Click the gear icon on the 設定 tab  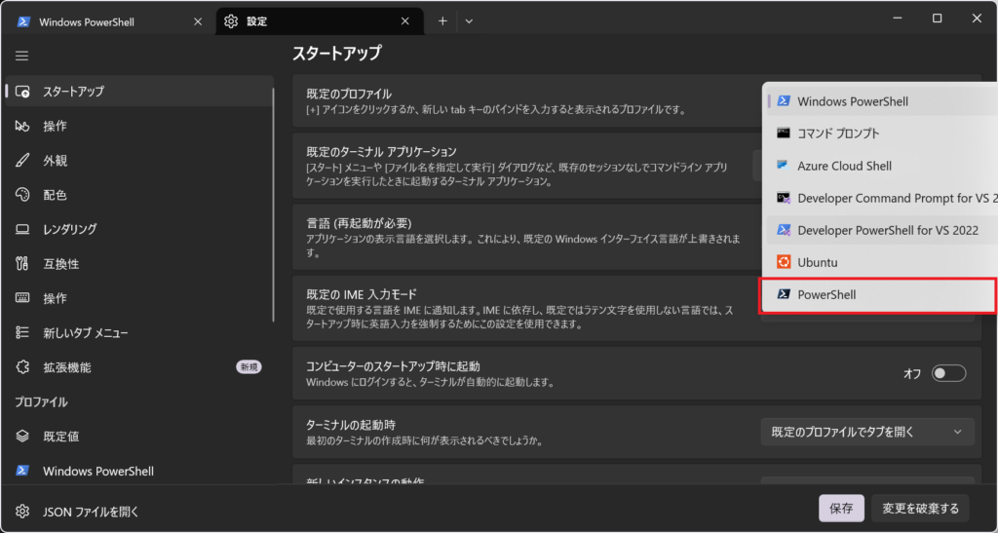coord(231,21)
